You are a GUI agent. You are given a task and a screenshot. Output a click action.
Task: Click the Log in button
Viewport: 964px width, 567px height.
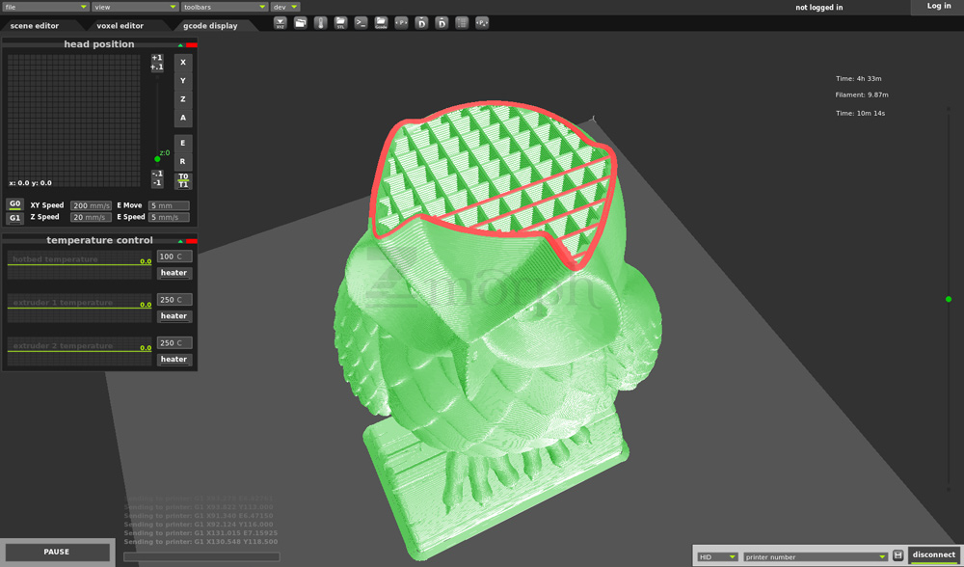(938, 7)
